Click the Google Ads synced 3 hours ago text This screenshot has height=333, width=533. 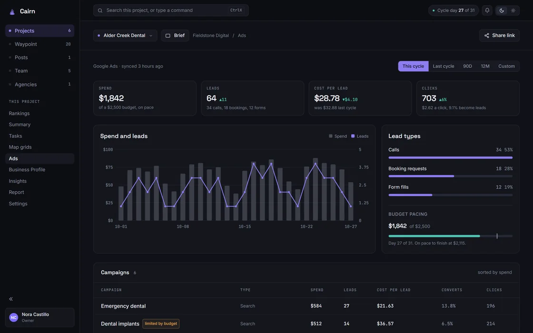(128, 66)
